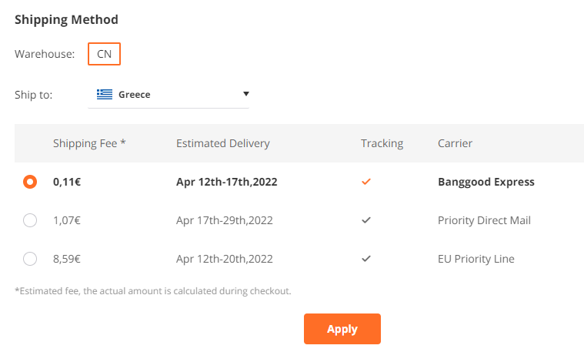Click the Estimated Delivery column header
This screenshot has width=584, height=352.
[x=223, y=143]
